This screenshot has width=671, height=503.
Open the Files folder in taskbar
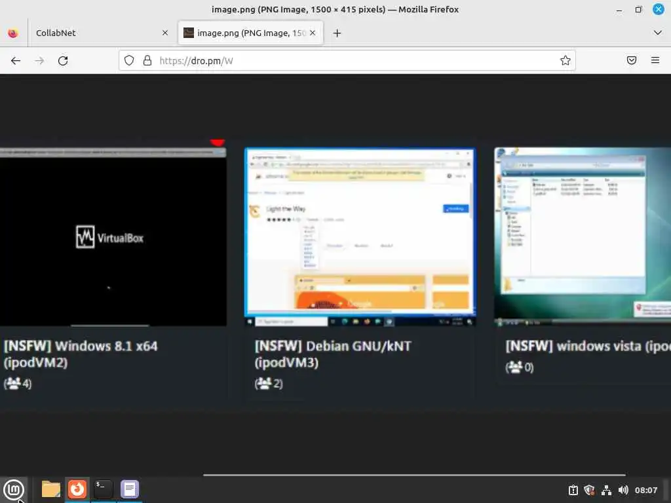[51, 489]
